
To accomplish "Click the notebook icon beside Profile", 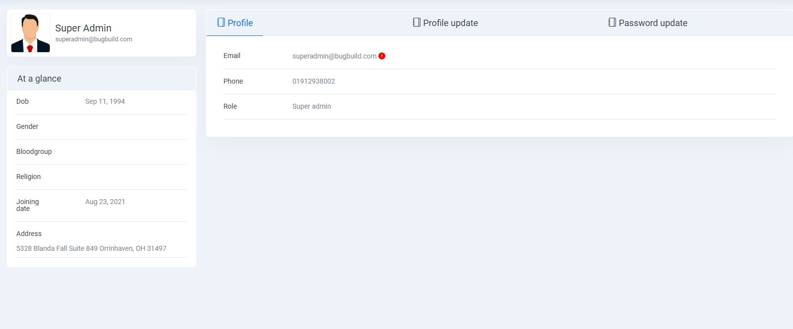I will point(221,23).
